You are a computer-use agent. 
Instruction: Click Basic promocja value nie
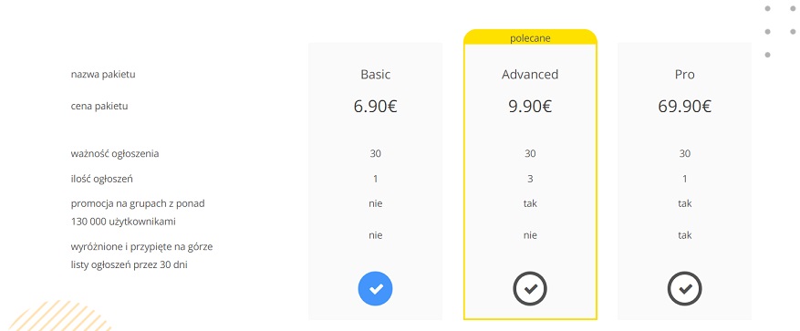click(376, 203)
